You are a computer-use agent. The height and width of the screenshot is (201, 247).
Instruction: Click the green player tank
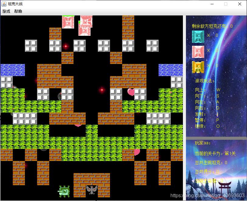point(64,191)
